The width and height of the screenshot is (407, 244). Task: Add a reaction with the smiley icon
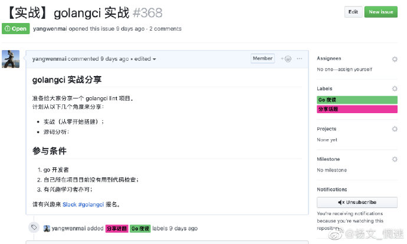click(x=286, y=59)
